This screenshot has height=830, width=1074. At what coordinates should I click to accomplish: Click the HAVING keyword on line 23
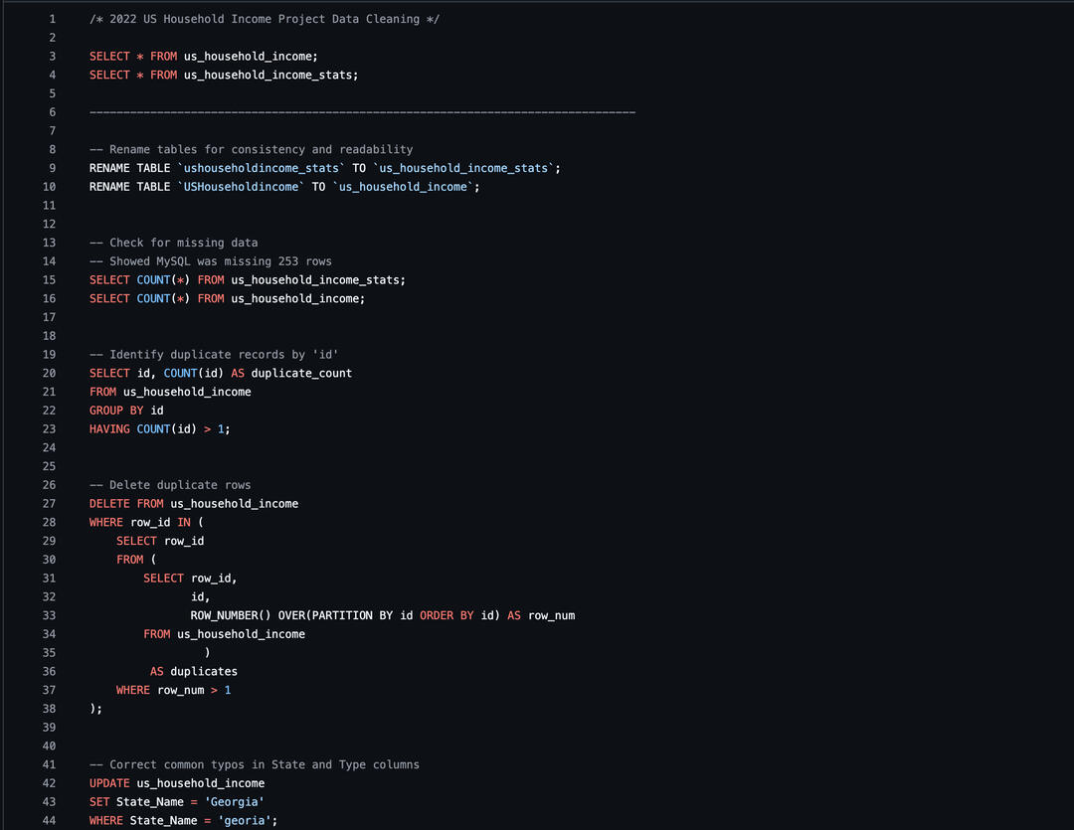(x=109, y=429)
